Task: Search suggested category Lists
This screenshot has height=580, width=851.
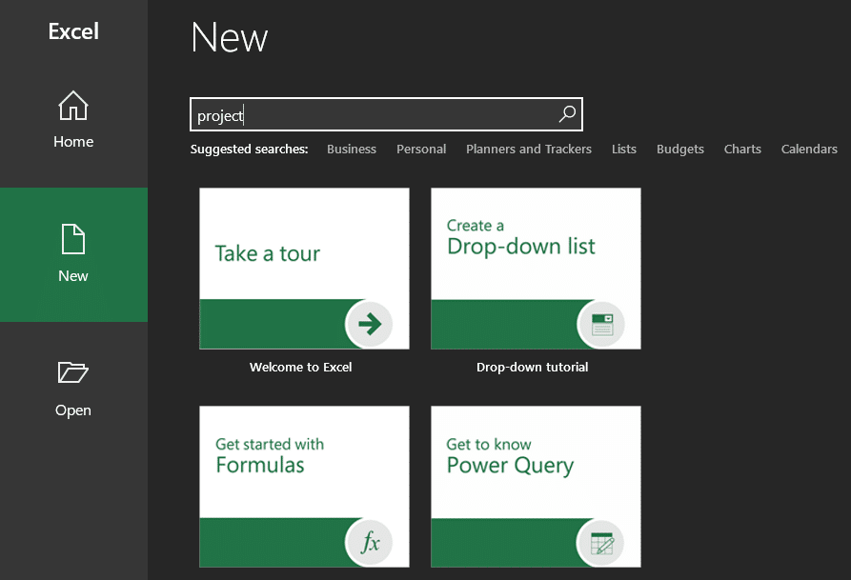Action: [624, 150]
